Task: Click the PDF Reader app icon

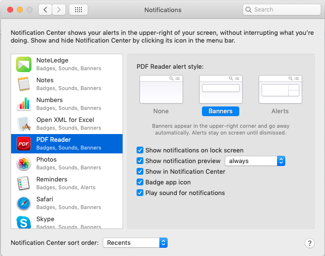Action: point(24,144)
